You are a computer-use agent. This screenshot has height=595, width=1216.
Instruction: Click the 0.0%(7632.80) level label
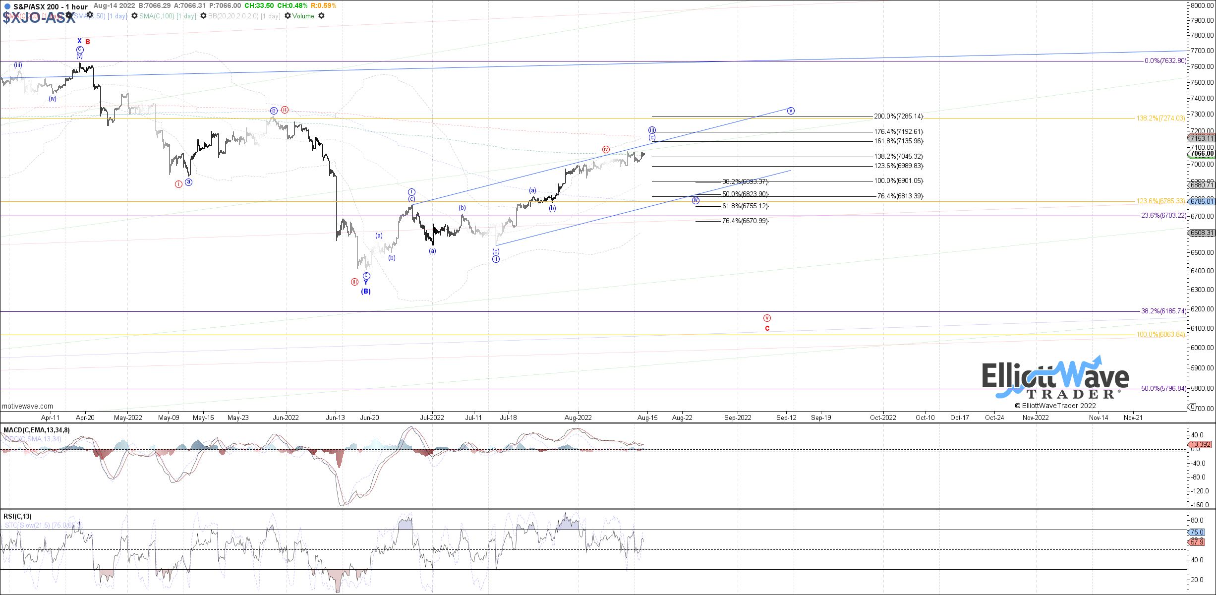pyautogui.click(x=1165, y=60)
